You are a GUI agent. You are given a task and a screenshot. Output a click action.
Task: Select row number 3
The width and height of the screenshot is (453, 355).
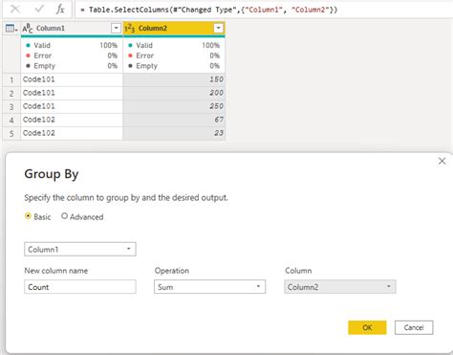11,106
